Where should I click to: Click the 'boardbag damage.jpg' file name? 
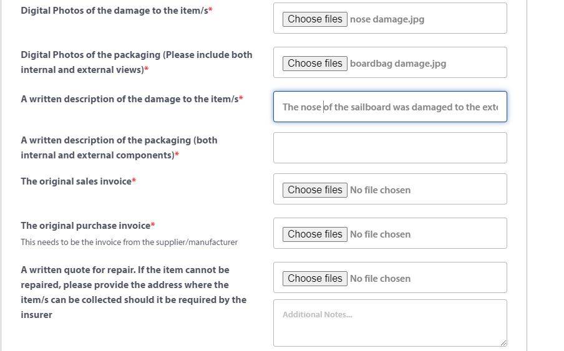tap(398, 64)
